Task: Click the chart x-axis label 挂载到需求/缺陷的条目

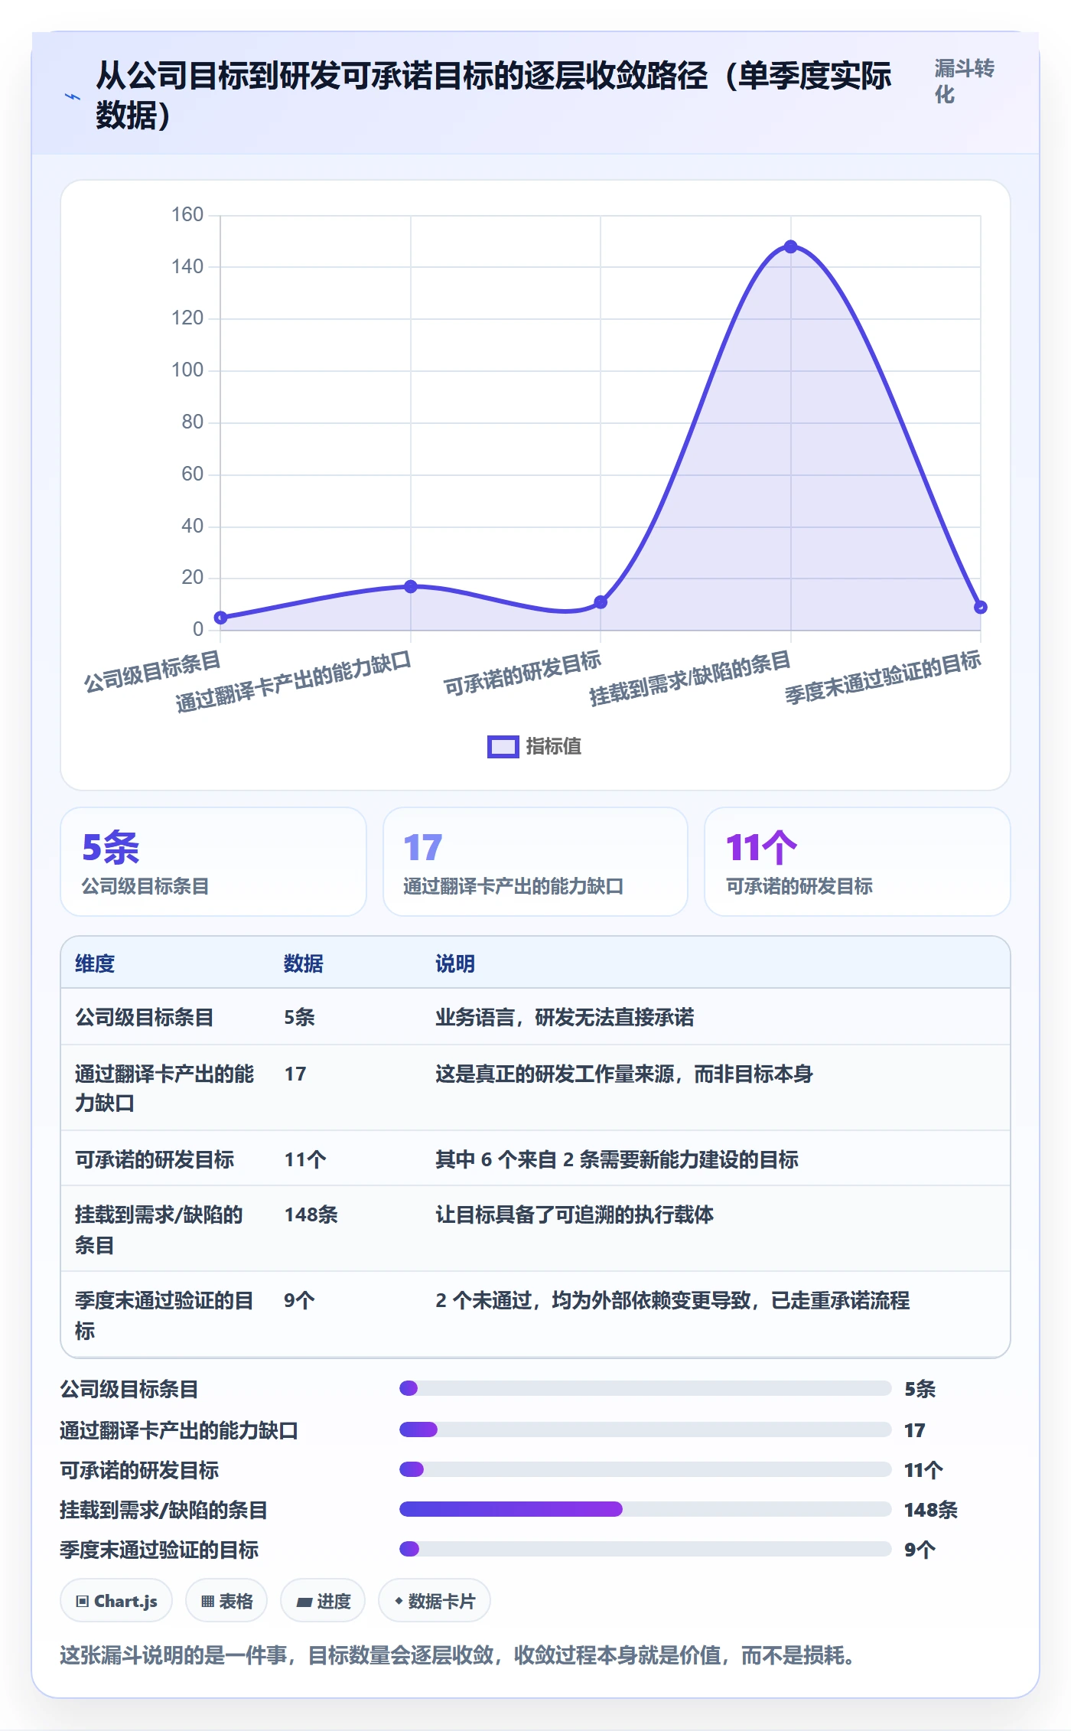Action: (689, 679)
